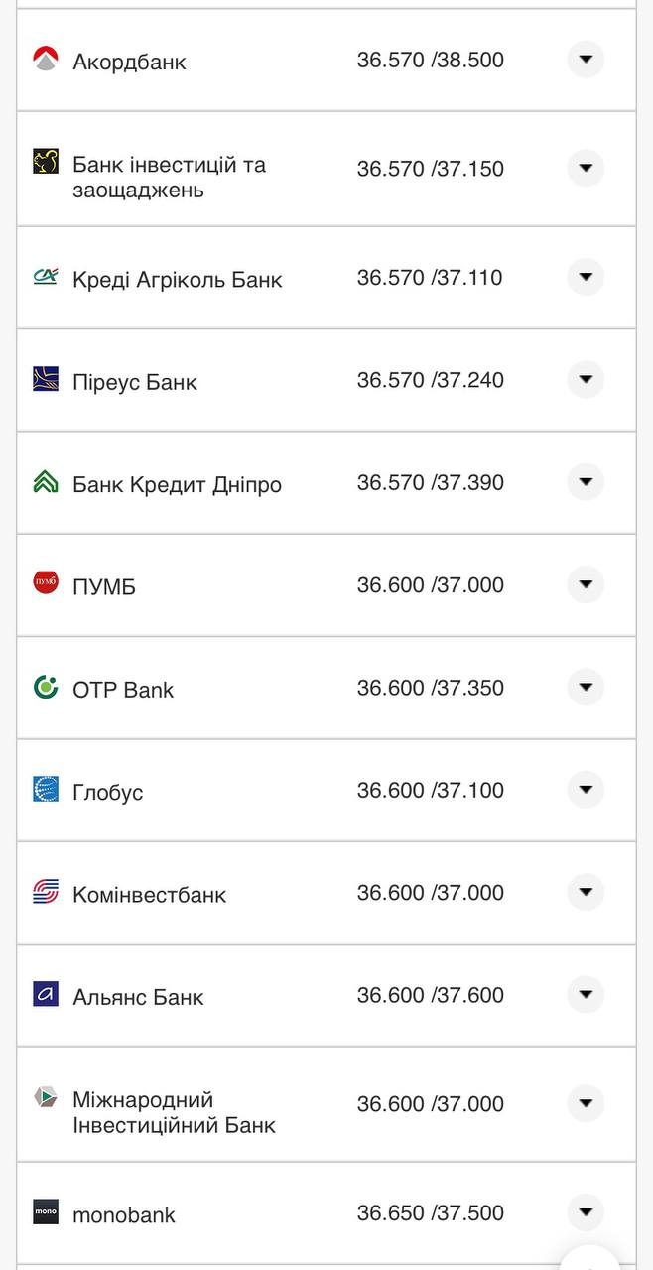The image size is (653, 1270).
Task: Open the OTP Bank bank name link
Action: tap(123, 690)
